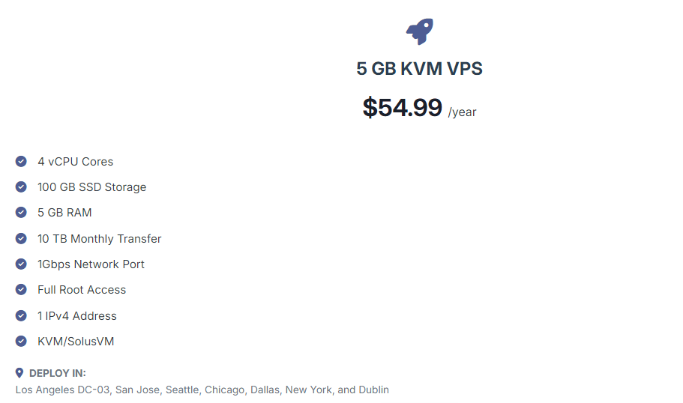Select the 5 GB KVM VPS heading

[x=419, y=69]
